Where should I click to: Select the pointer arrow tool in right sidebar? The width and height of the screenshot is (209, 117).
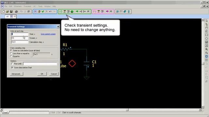click(206, 21)
